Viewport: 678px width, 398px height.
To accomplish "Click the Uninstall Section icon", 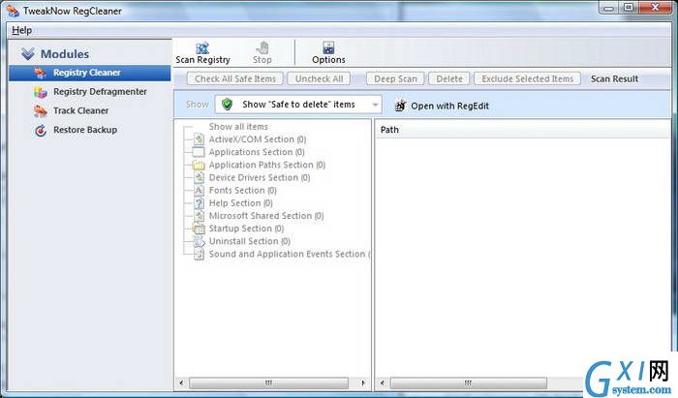I will [x=199, y=241].
